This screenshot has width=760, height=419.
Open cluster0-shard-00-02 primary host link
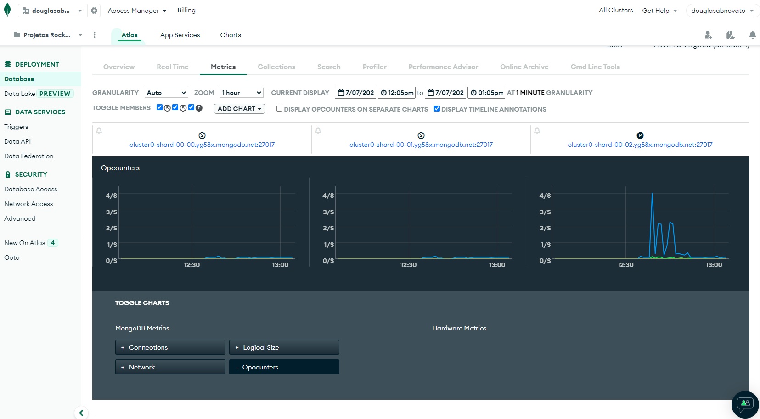click(x=640, y=145)
